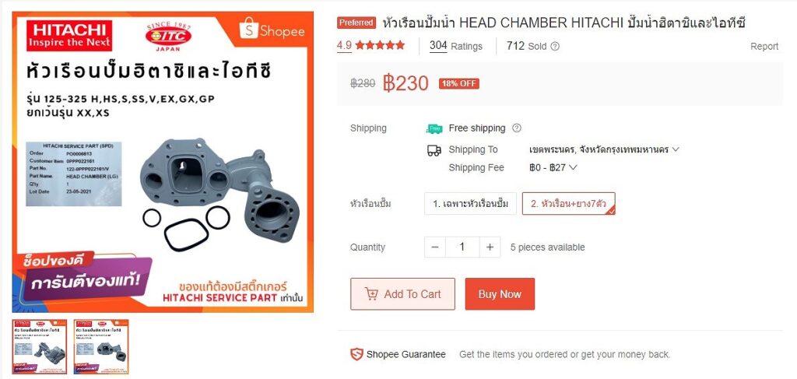
Task: Click the green Free shipping truck icon
Action: pos(434,128)
